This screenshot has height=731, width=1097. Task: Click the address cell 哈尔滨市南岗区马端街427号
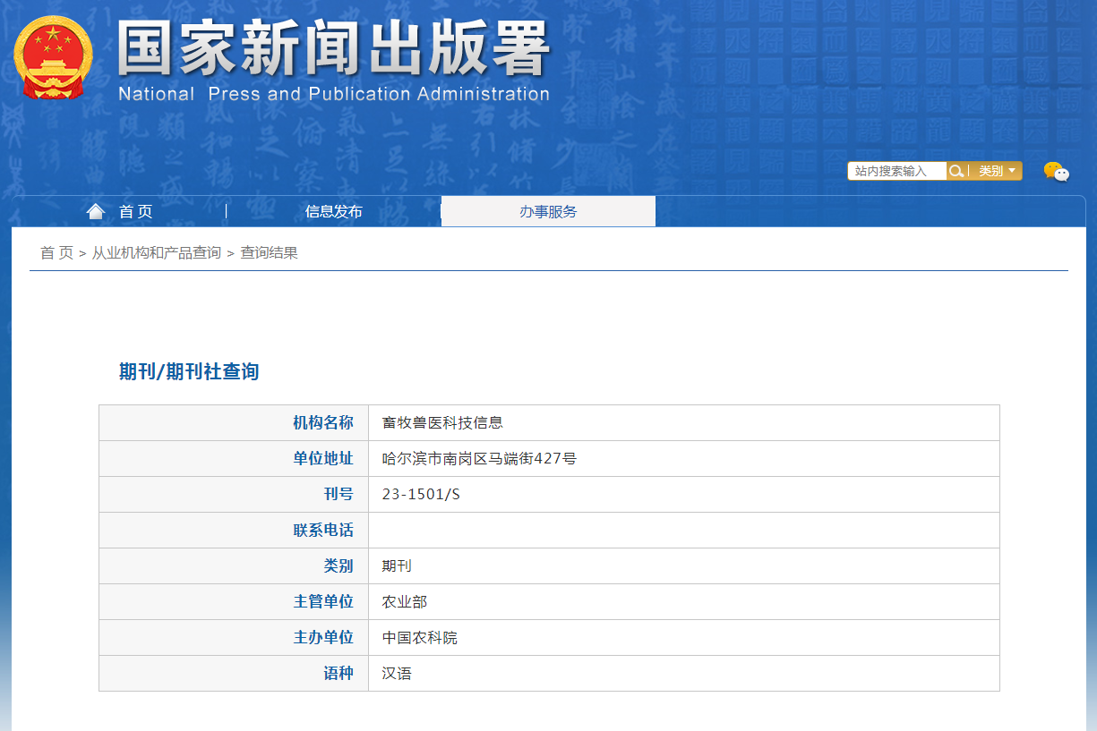[x=479, y=459]
